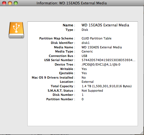Select the USB Serial Number value 57442D574D...

click(109, 60)
